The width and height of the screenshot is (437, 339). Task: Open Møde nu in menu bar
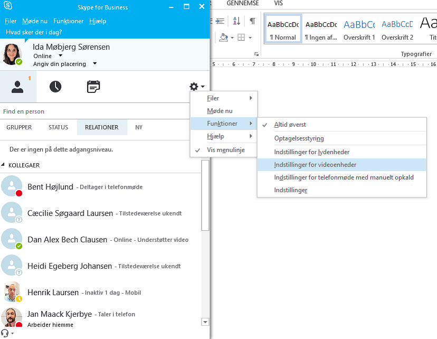35,21
